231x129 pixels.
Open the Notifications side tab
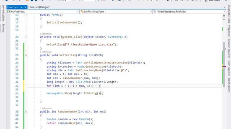229,85
